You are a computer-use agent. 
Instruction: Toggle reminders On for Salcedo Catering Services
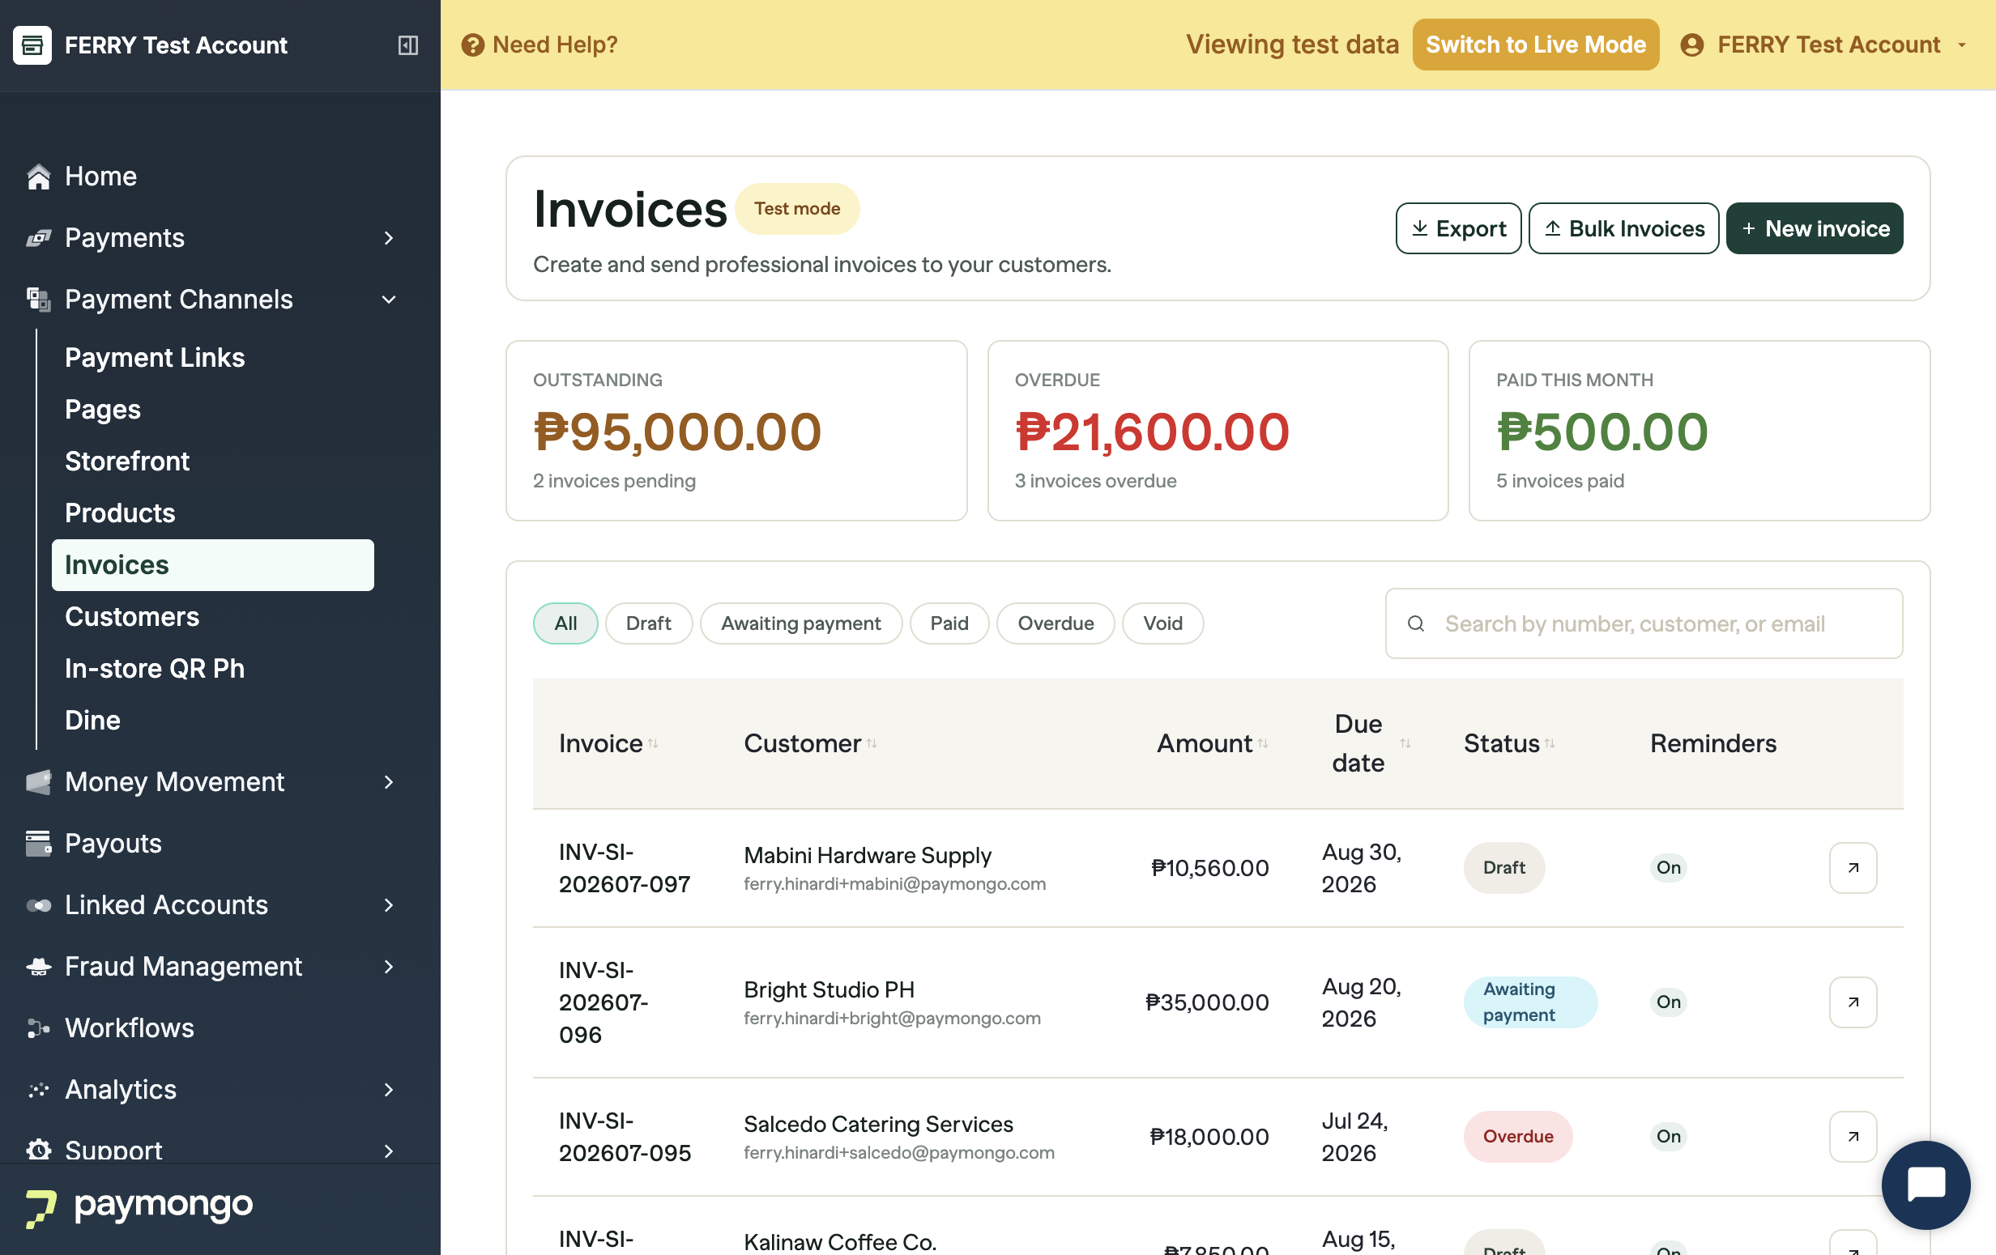(x=1669, y=1137)
